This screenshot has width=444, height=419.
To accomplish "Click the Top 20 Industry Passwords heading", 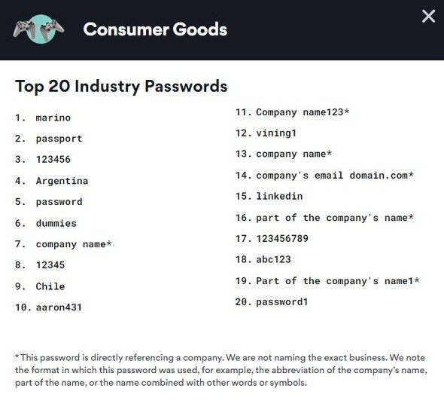I will click(121, 86).
